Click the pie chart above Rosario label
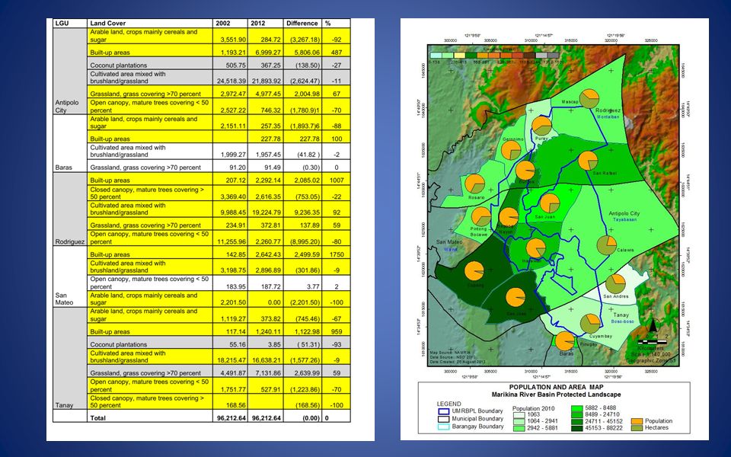731x457 pixels. pyautogui.click(x=474, y=184)
